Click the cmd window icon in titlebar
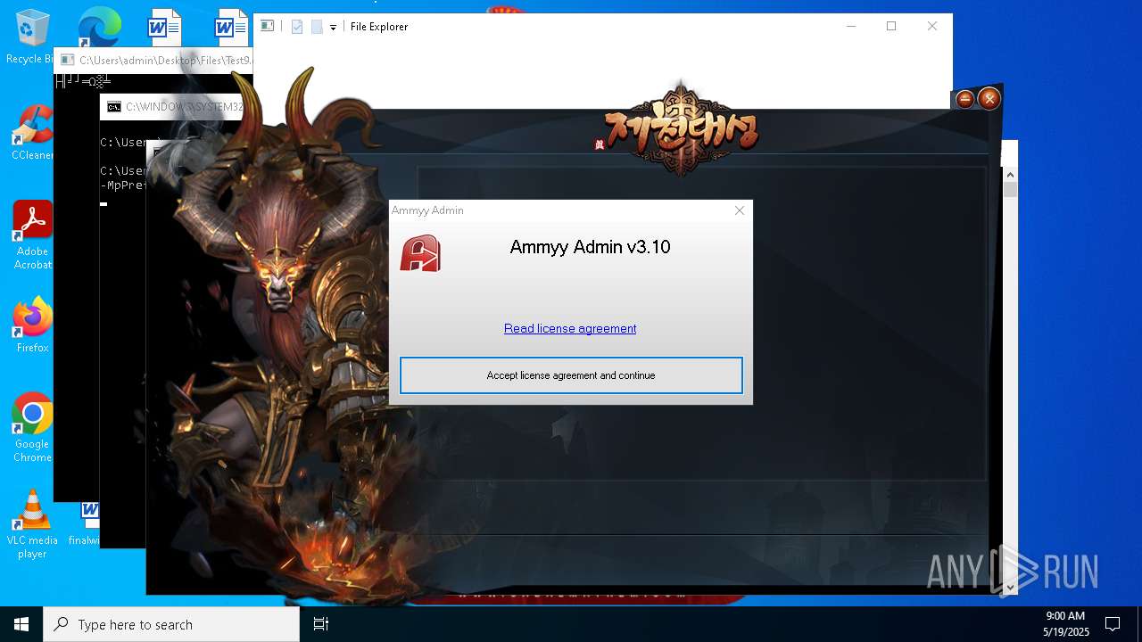 pos(114,107)
